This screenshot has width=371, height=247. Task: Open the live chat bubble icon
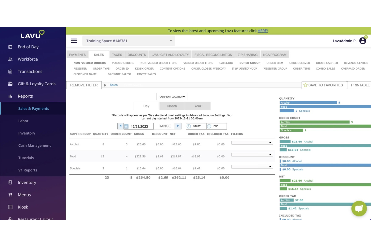coord(359,208)
